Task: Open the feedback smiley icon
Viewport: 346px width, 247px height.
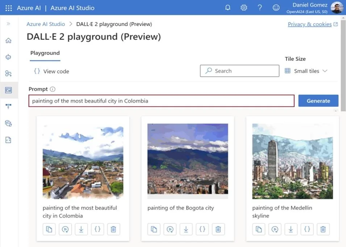Action: [276, 8]
